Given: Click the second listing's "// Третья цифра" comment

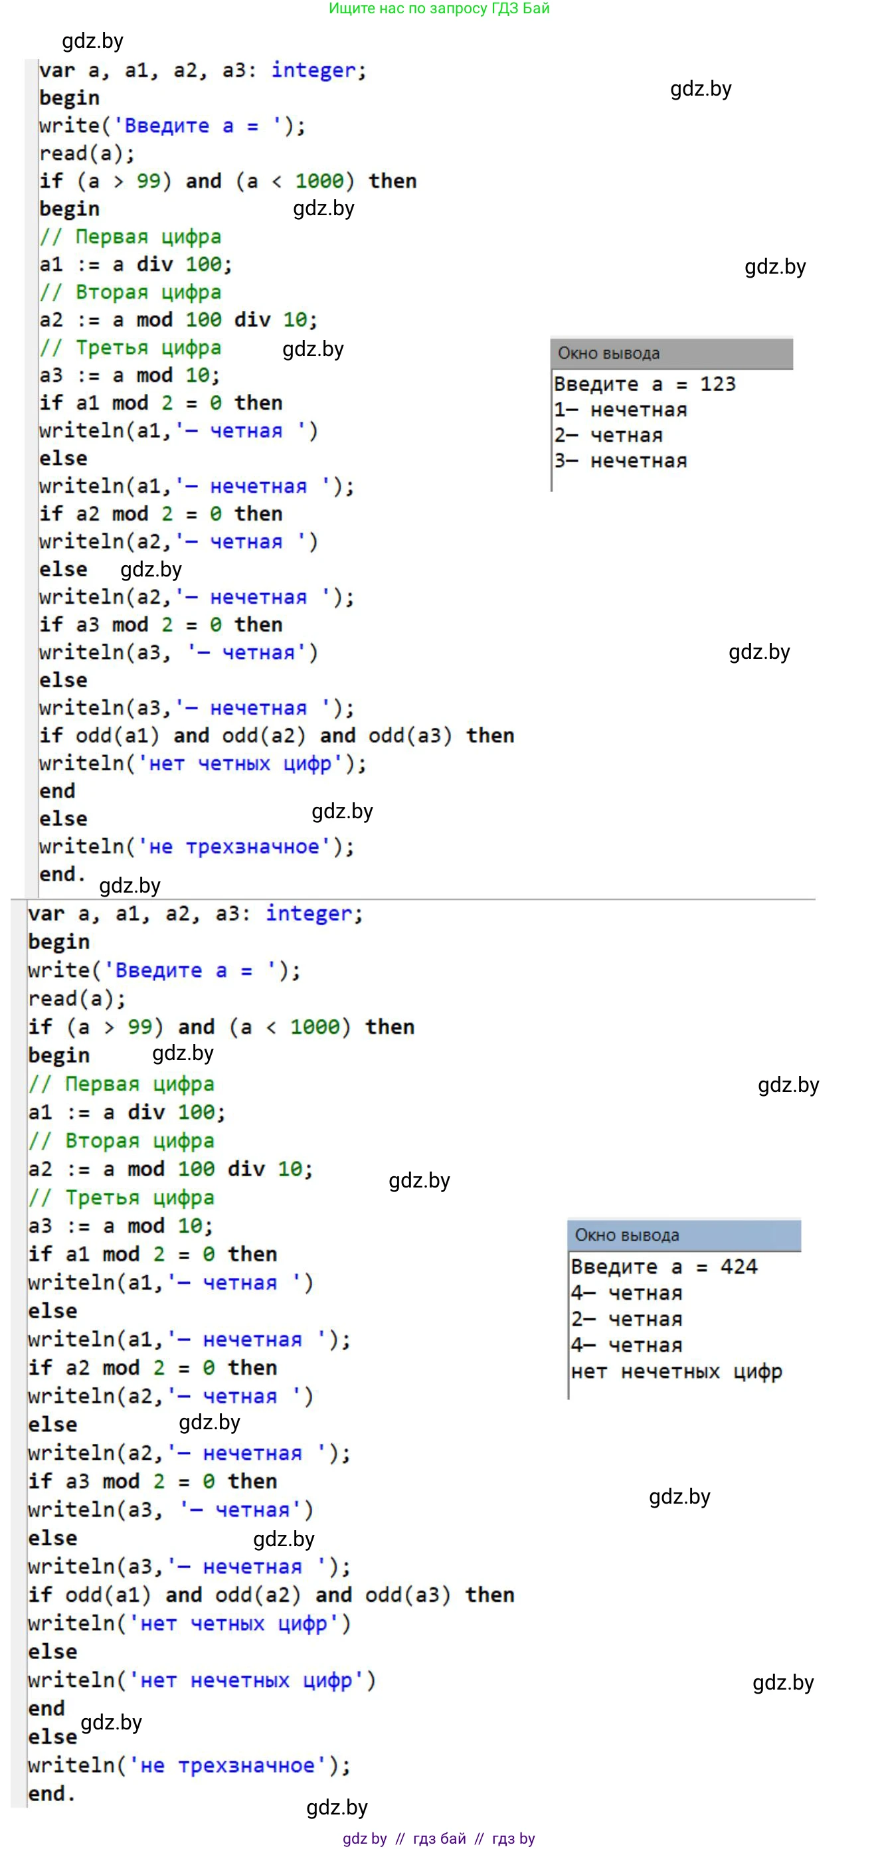Looking at the screenshot, I should (x=122, y=1197).
